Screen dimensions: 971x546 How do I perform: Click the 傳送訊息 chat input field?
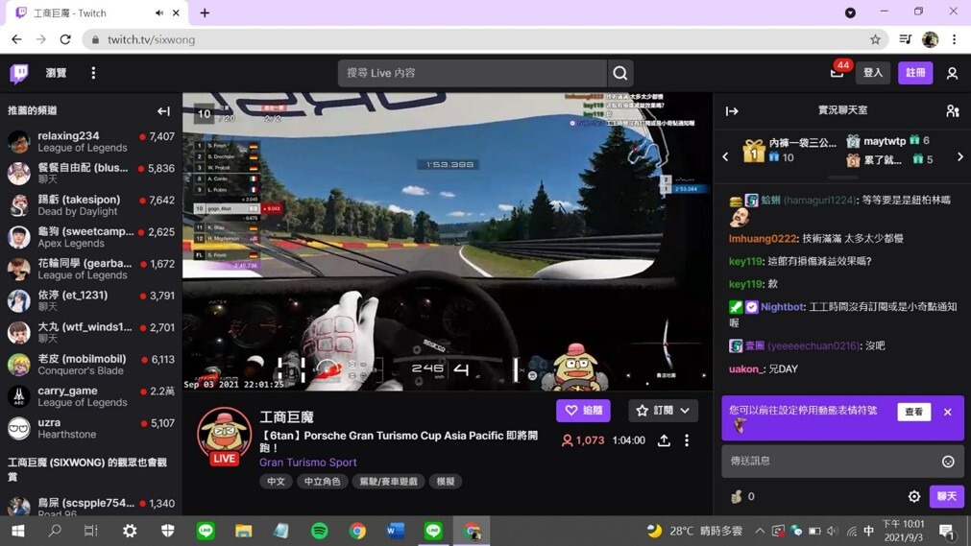click(x=831, y=462)
